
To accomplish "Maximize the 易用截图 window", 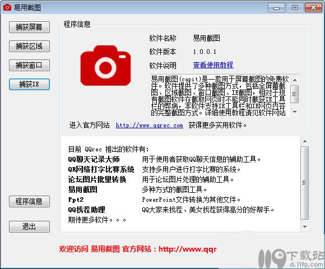I will 295,8.
